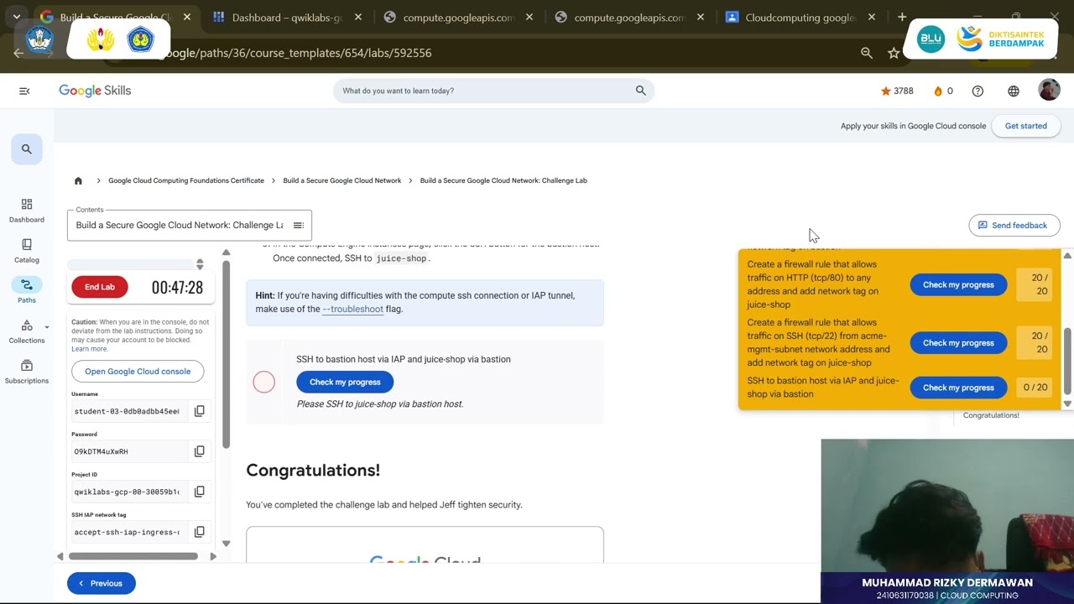Copy the Password value

click(200, 451)
